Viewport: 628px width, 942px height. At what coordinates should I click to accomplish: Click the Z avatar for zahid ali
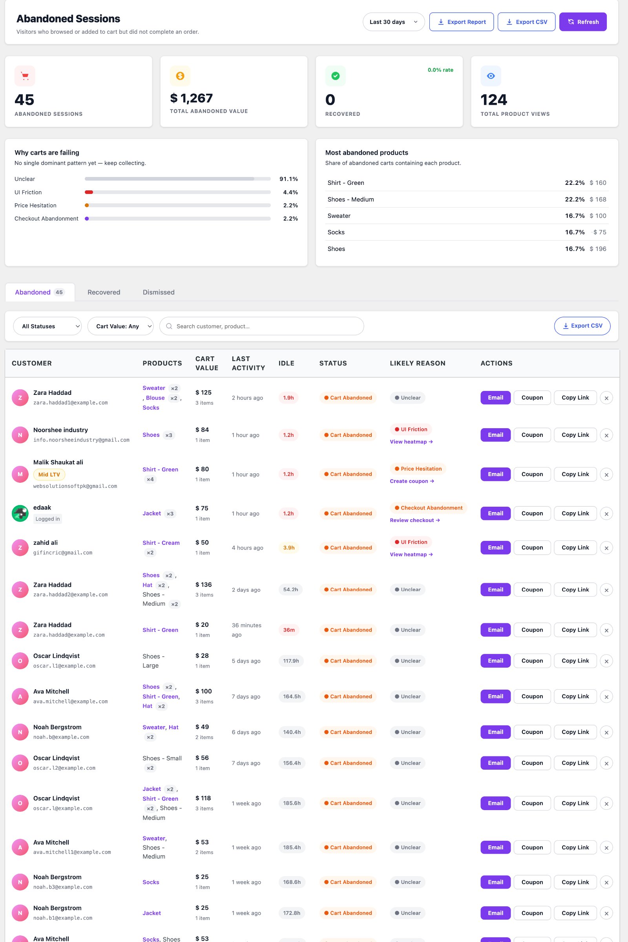pyautogui.click(x=20, y=548)
